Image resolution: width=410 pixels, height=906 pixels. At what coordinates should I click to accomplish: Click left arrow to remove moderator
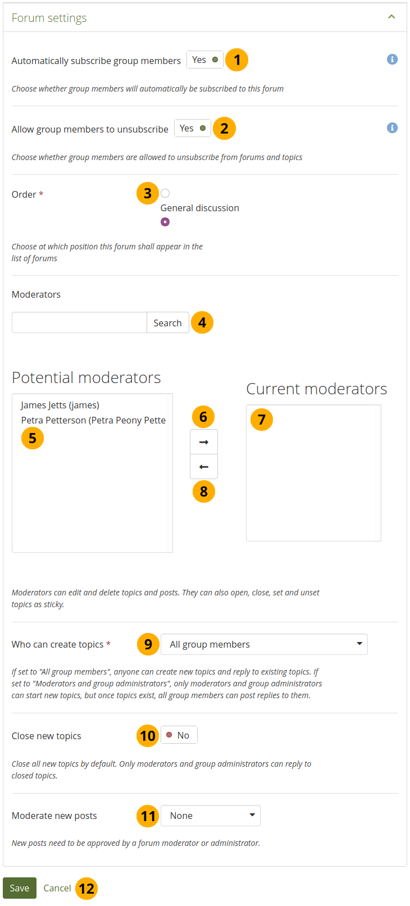pos(204,467)
